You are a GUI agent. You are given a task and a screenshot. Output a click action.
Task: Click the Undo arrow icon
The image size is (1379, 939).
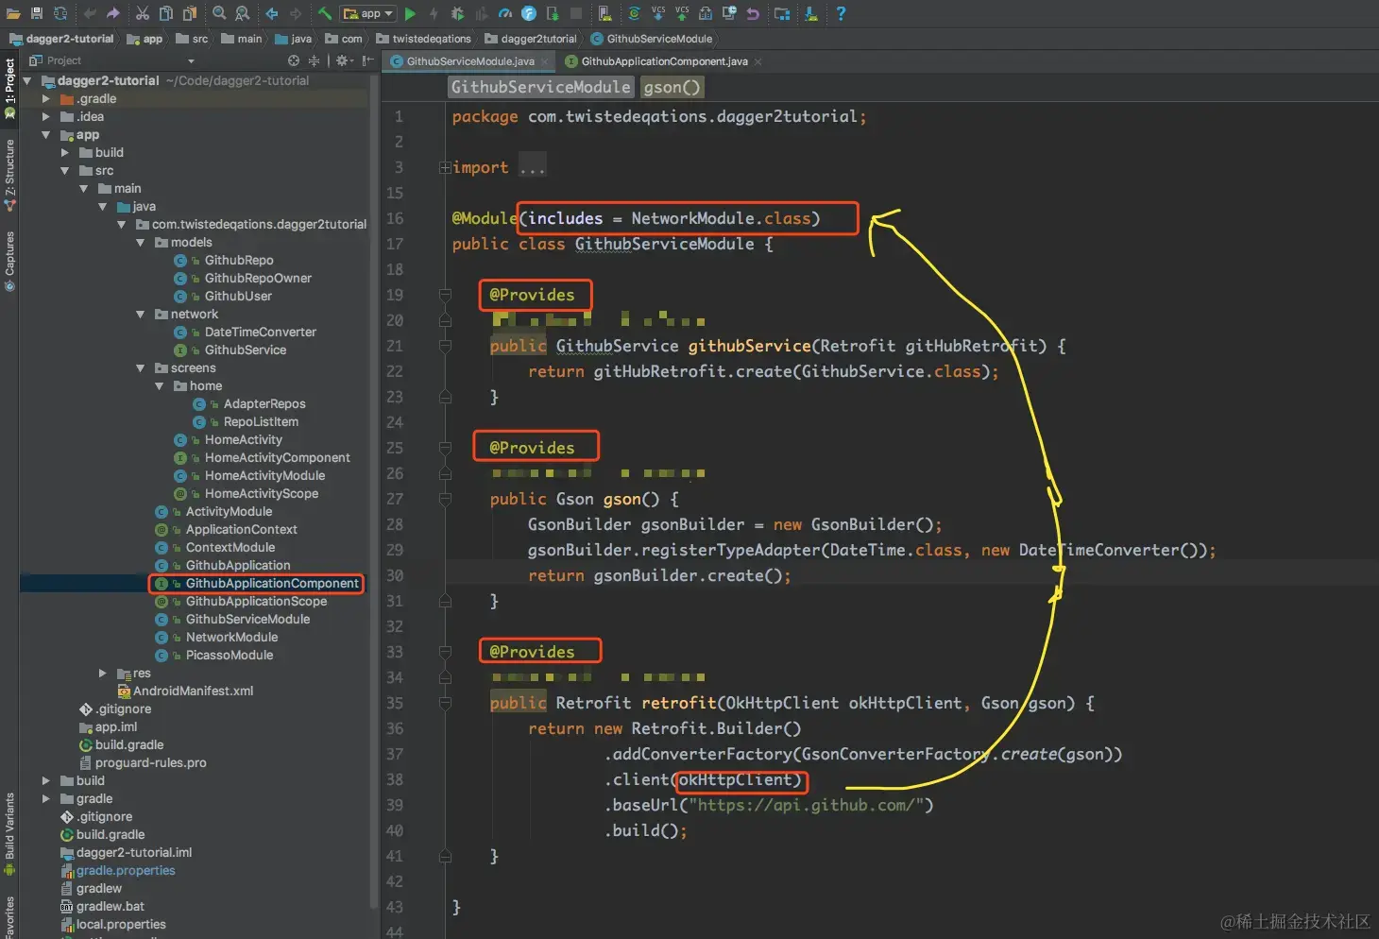coord(90,13)
